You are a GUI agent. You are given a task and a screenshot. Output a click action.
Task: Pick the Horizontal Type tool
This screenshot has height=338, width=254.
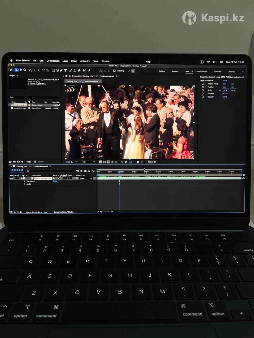click(65, 70)
